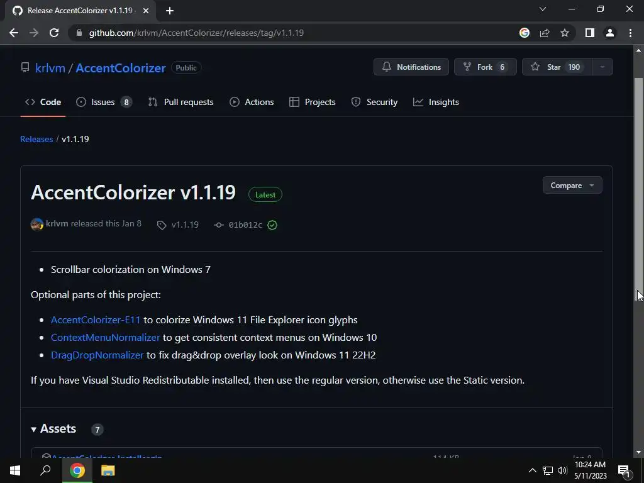Click the Notifications button
Screen dimensions: 644x483
(x=411, y=67)
